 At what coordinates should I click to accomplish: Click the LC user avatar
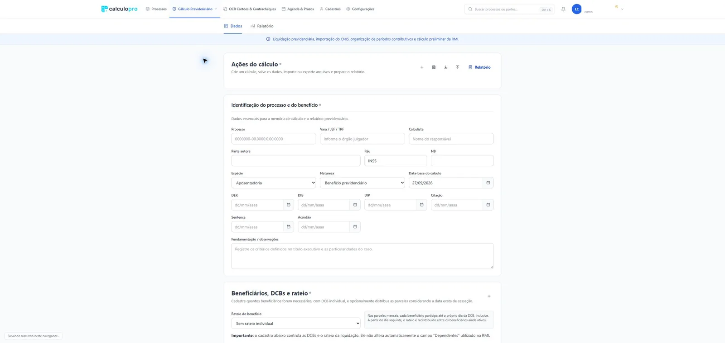(x=577, y=9)
